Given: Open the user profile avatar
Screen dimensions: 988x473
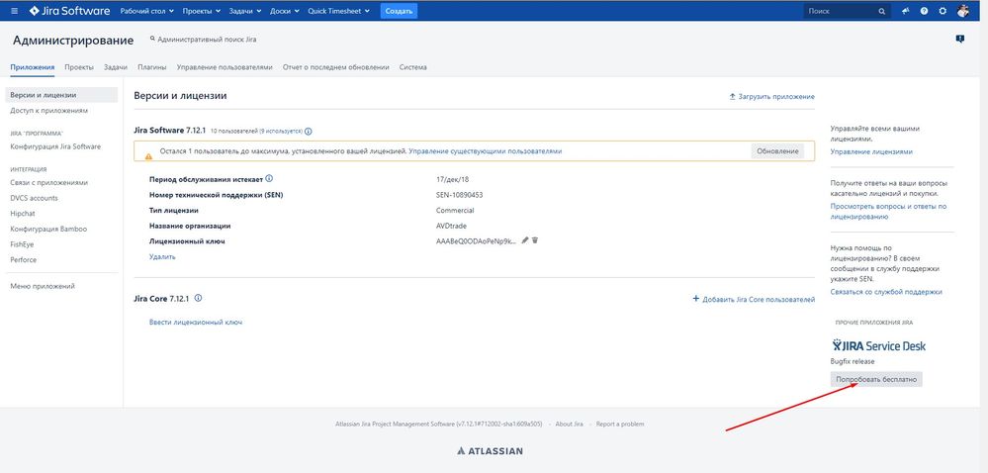Looking at the screenshot, I should point(963,11).
